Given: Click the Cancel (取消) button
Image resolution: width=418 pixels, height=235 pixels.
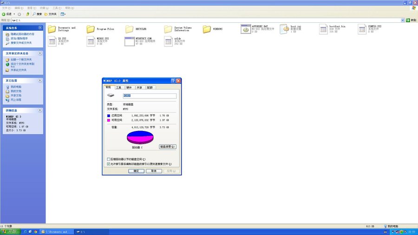Looking at the screenshot, I should [x=151, y=171].
